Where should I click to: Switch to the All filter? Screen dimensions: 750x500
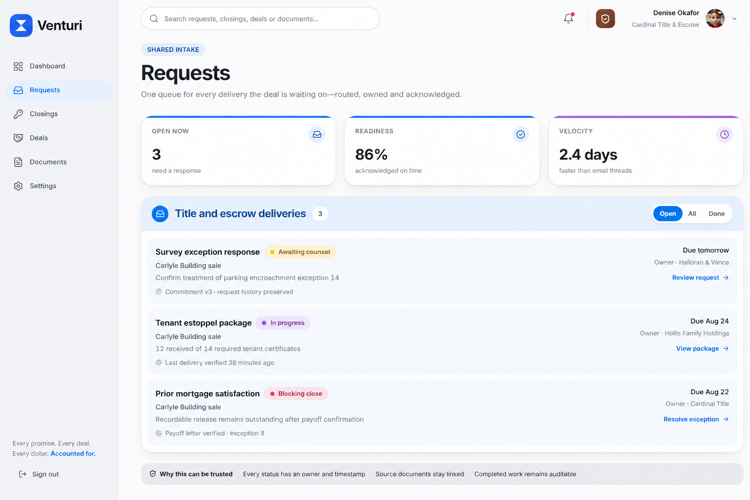(x=692, y=214)
